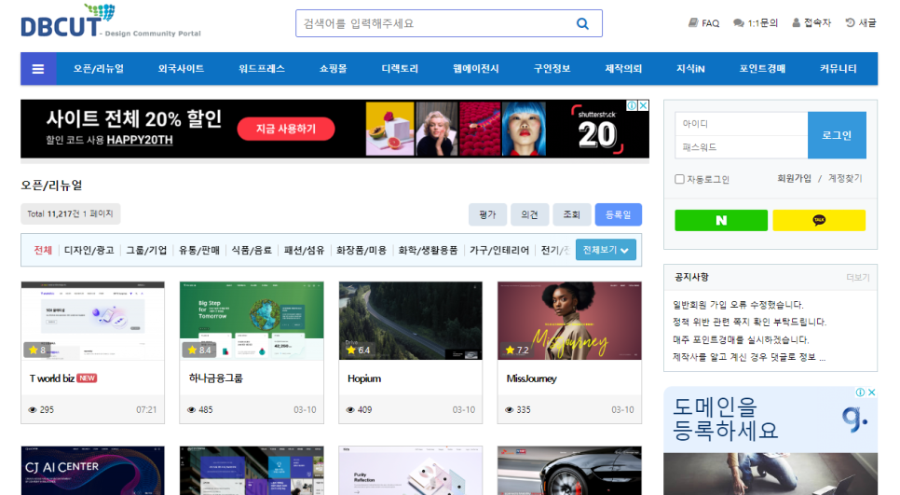This screenshot has width=900, height=495.
Task: Open the T world biz thumbnail
Action: tap(93, 321)
